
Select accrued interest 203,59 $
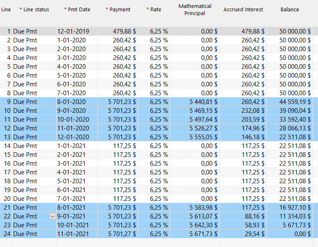point(243,120)
